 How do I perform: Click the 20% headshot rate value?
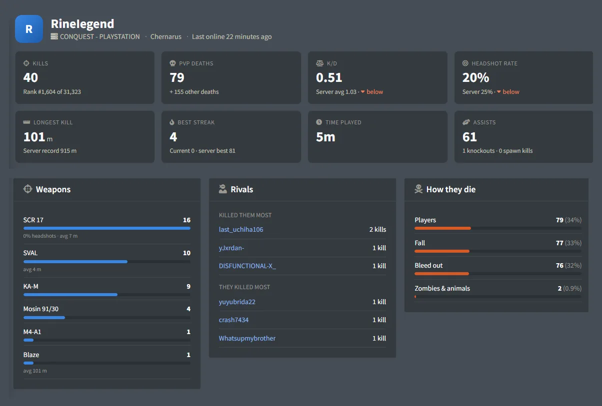[x=475, y=77]
